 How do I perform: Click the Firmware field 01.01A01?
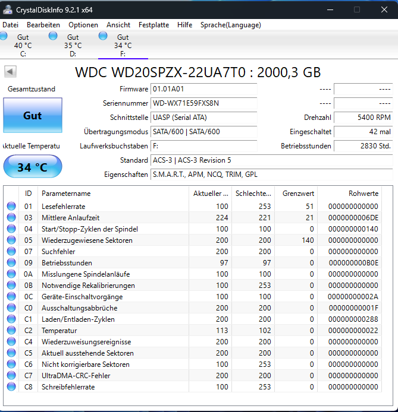coord(203,89)
